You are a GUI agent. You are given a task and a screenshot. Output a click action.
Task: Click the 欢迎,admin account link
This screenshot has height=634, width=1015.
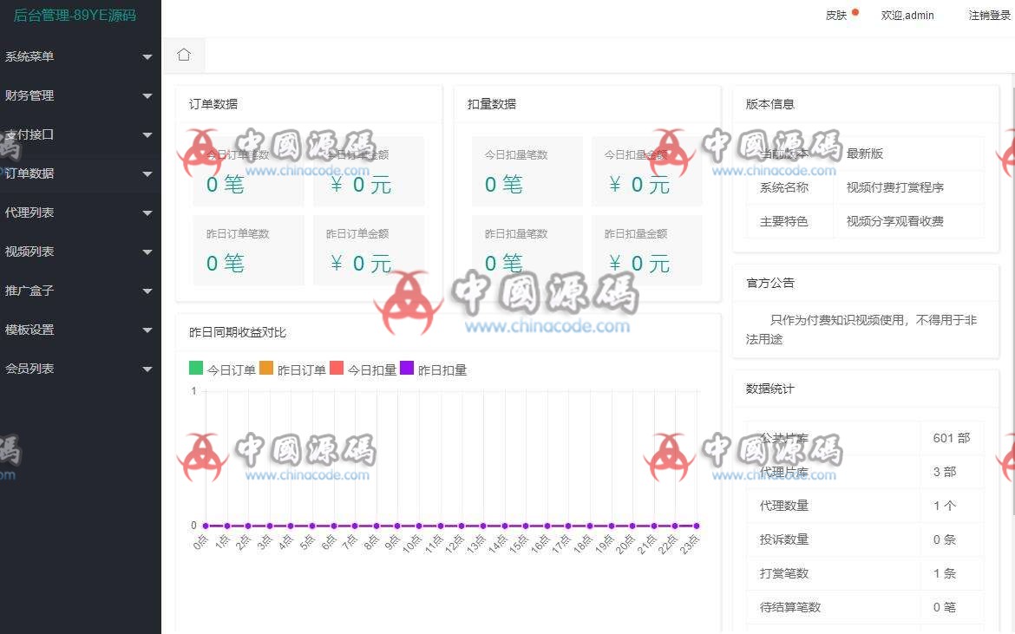tap(907, 15)
